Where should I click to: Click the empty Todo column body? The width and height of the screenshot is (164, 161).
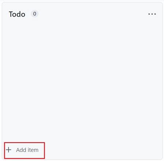click(82, 80)
